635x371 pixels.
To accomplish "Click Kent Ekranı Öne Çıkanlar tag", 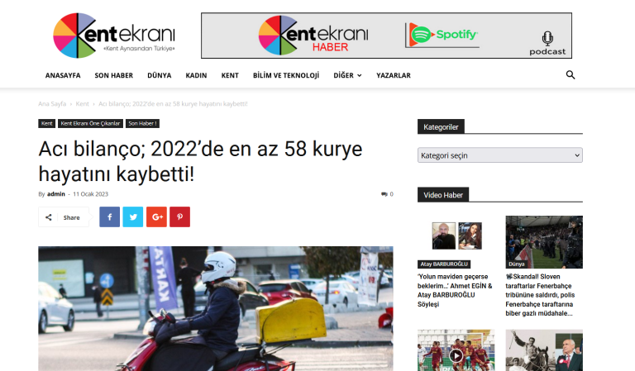I will tap(90, 123).
